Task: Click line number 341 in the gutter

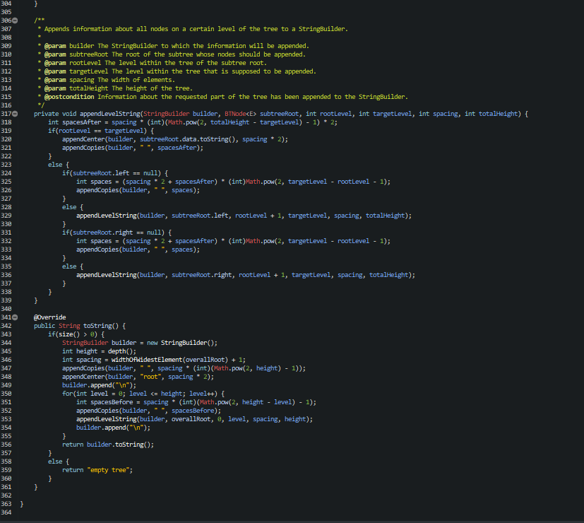Action: point(6,317)
